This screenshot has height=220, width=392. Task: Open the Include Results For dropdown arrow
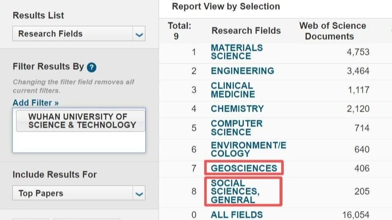[140, 193]
